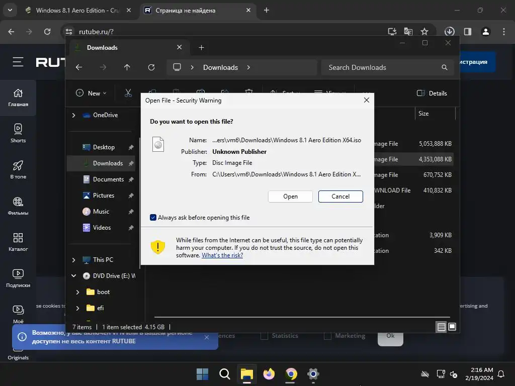Click the Open button in Security Warning dialog
Viewport: 515px width, 386px height.
coord(290,197)
